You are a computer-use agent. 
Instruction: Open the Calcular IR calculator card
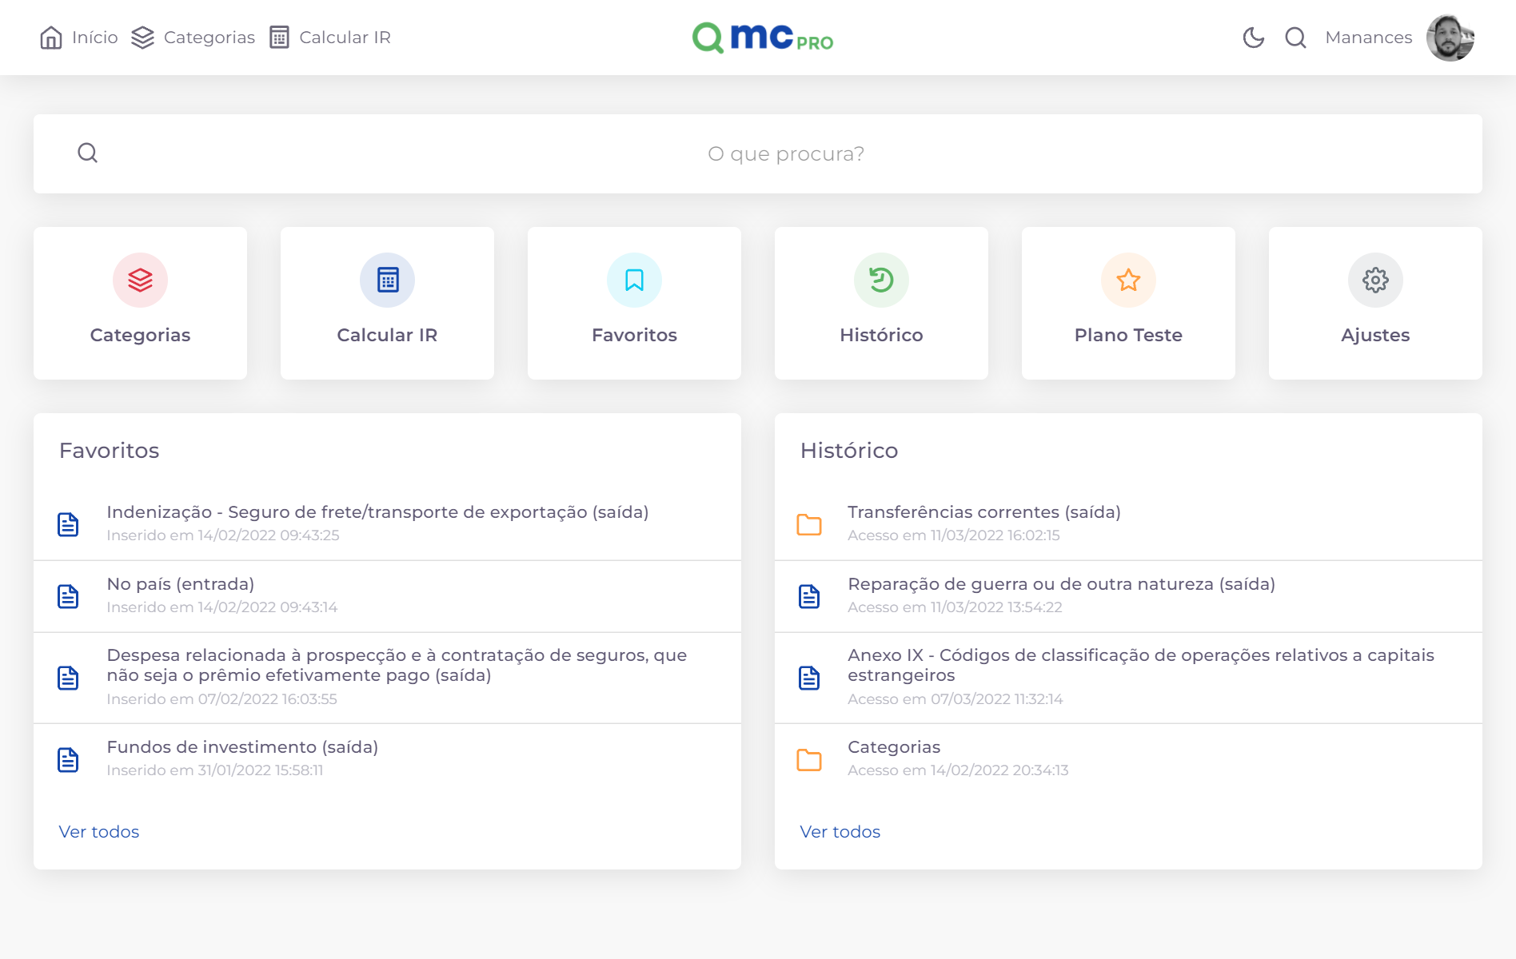(x=387, y=303)
